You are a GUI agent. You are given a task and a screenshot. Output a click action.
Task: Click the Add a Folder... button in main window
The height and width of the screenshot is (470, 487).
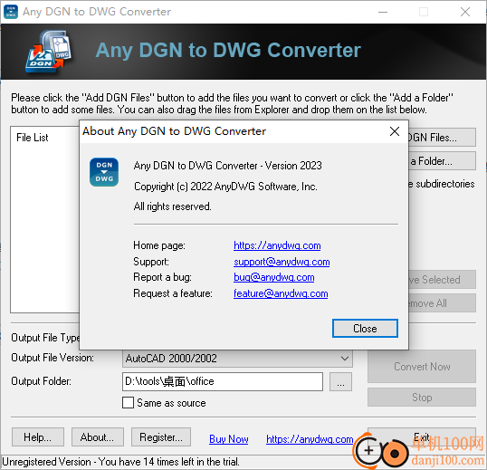click(442, 161)
